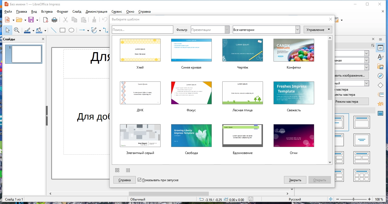Uncheck Показывать при запуске checkbox
The width and height of the screenshot is (388, 204).
139,180
